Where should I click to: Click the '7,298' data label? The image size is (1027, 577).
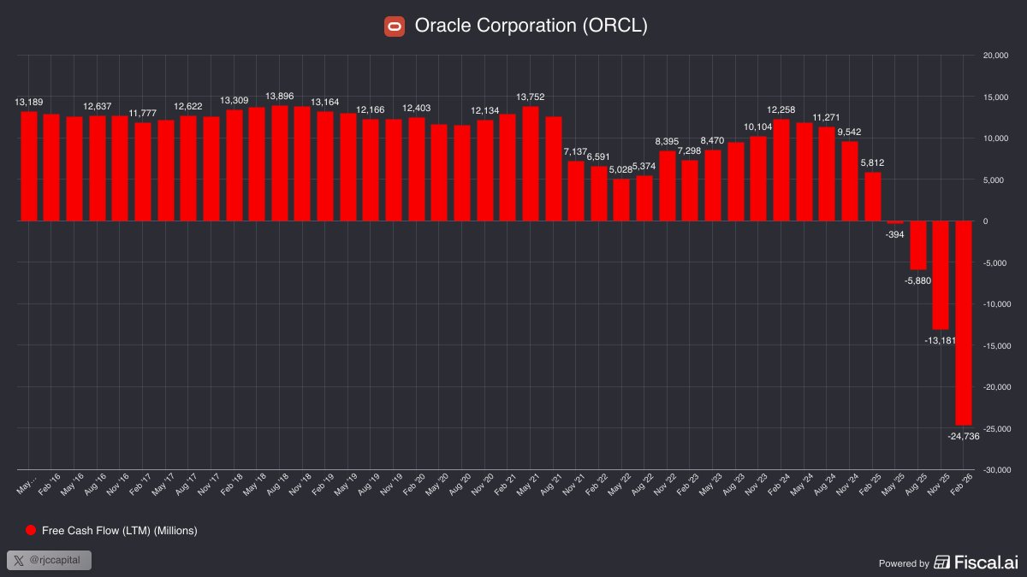point(690,151)
